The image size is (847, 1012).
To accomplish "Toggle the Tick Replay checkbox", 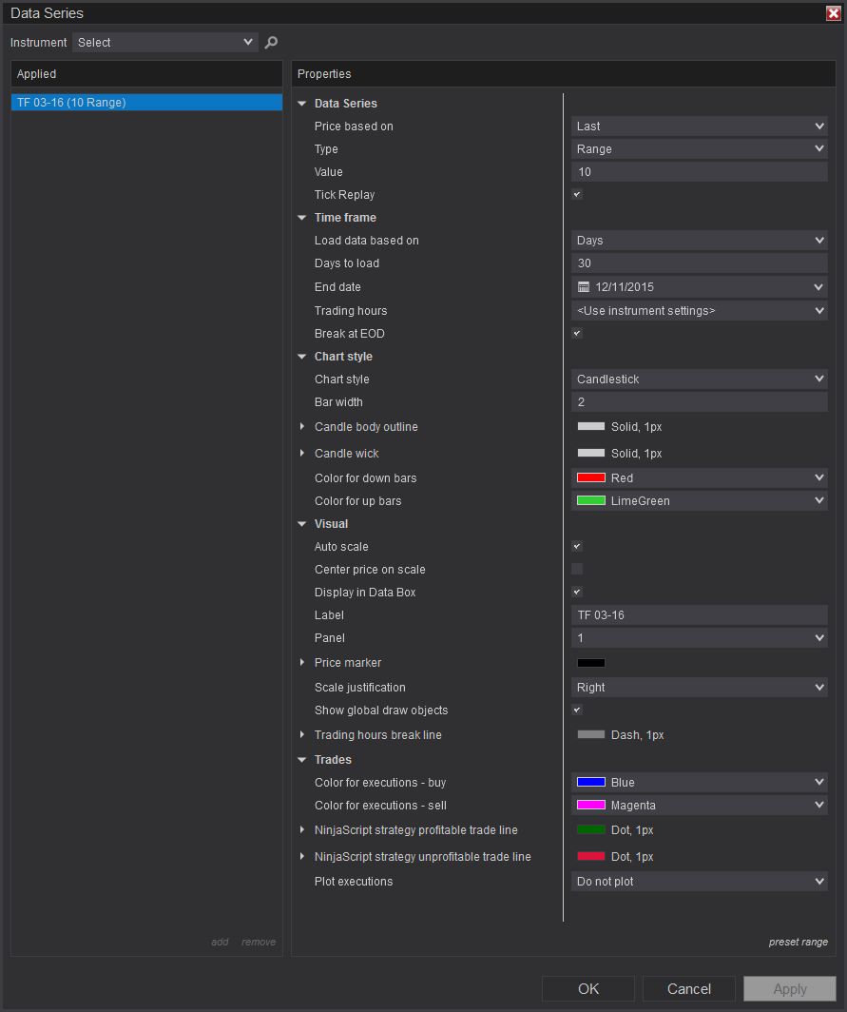I will (577, 195).
